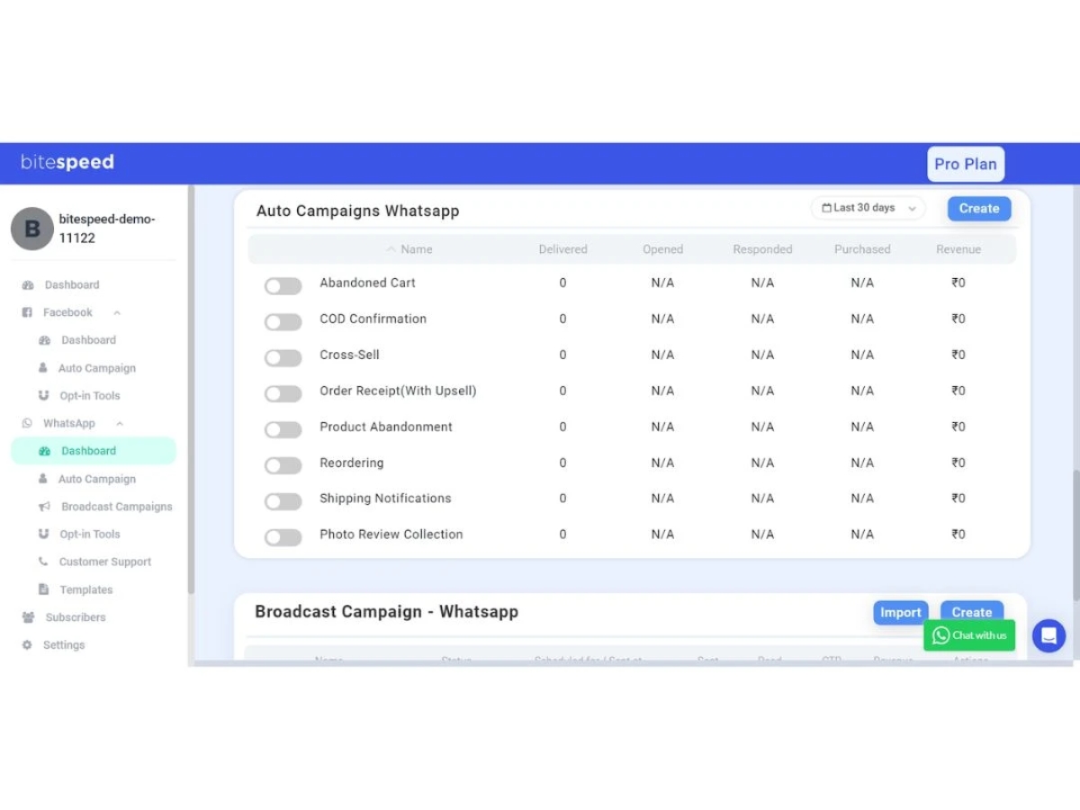Collapse the WhatsApp menu chevron
1080x810 pixels.
pos(119,424)
